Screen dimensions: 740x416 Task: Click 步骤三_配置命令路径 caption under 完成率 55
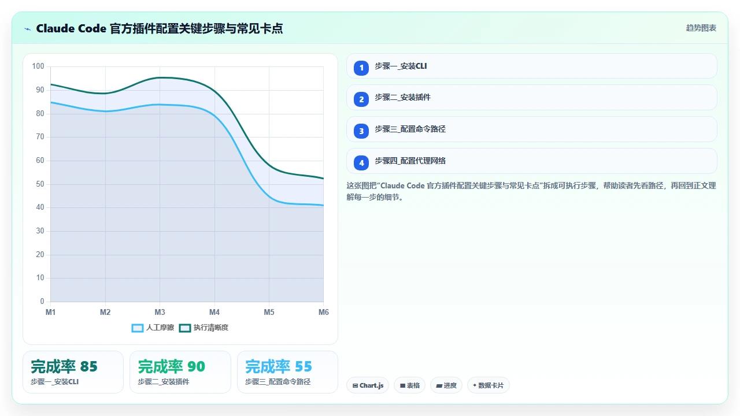pyautogui.click(x=278, y=382)
